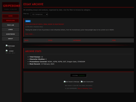Screen dimensions: 136x102
Task: Click the archive intro text under the heading
Action: (57, 10)
